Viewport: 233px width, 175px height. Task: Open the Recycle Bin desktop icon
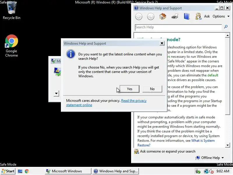[x=12, y=10]
